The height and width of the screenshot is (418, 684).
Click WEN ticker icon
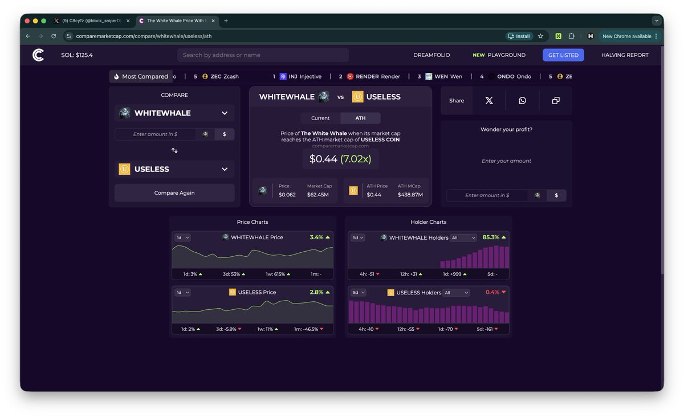(429, 76)
